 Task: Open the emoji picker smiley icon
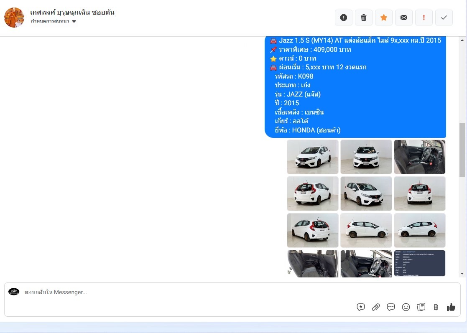406,307
